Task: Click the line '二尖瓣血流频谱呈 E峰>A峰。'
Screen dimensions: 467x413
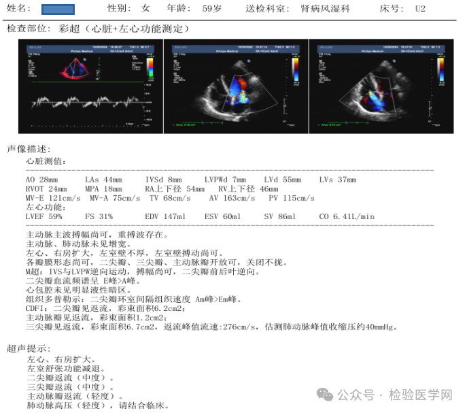Action: pos(84,281)
